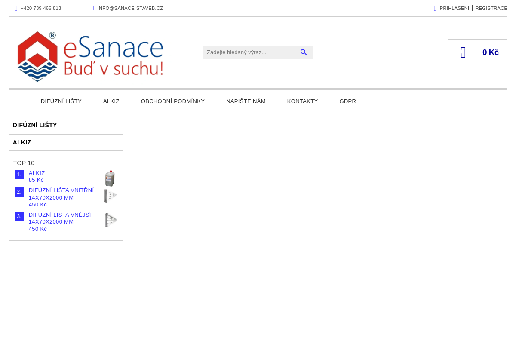This screenshot has width=516, height=344.
Task: Click the rank badge number 3.
Action: coord(19,216)
